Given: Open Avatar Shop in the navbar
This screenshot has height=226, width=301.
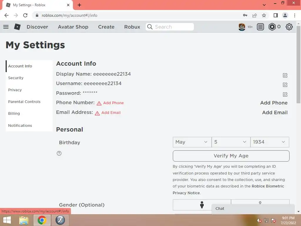Looking at the screenshot, I should pyautogui.click(x=73, y=27).
